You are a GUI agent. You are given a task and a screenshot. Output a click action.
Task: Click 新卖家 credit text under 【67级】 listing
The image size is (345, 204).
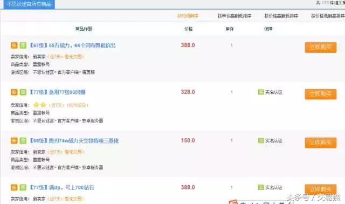39,57
